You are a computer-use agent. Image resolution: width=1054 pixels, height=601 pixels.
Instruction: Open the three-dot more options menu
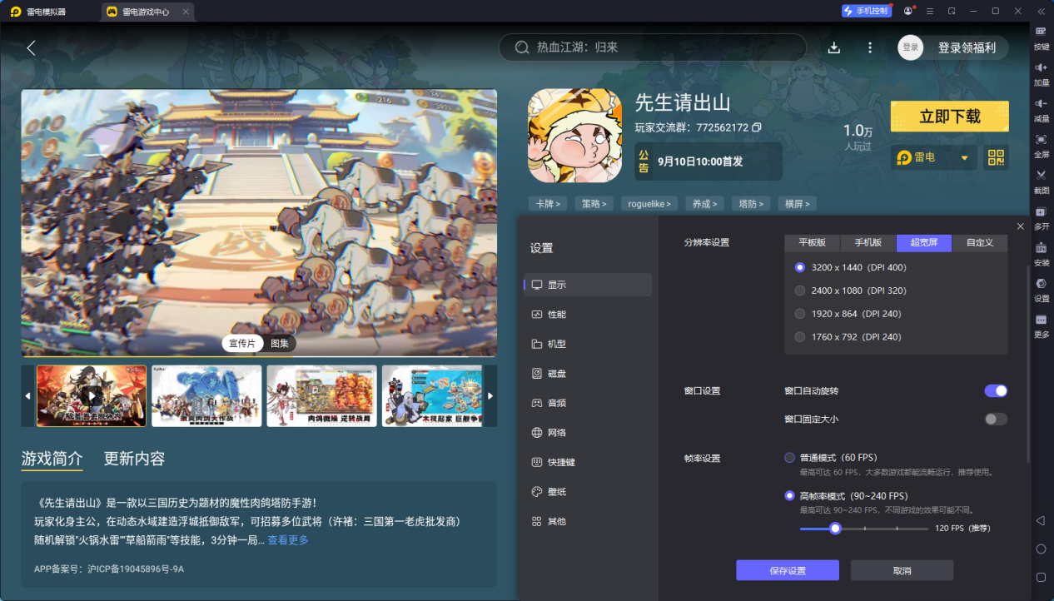pos(870,47)
